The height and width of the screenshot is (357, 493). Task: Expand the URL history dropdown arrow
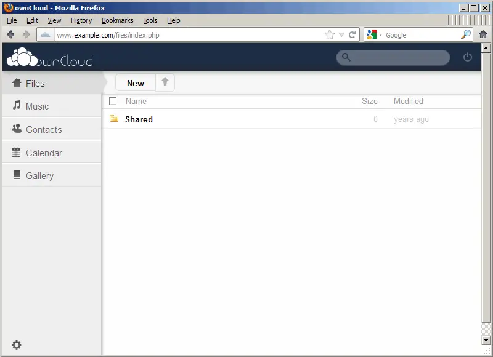coord(341,35)
